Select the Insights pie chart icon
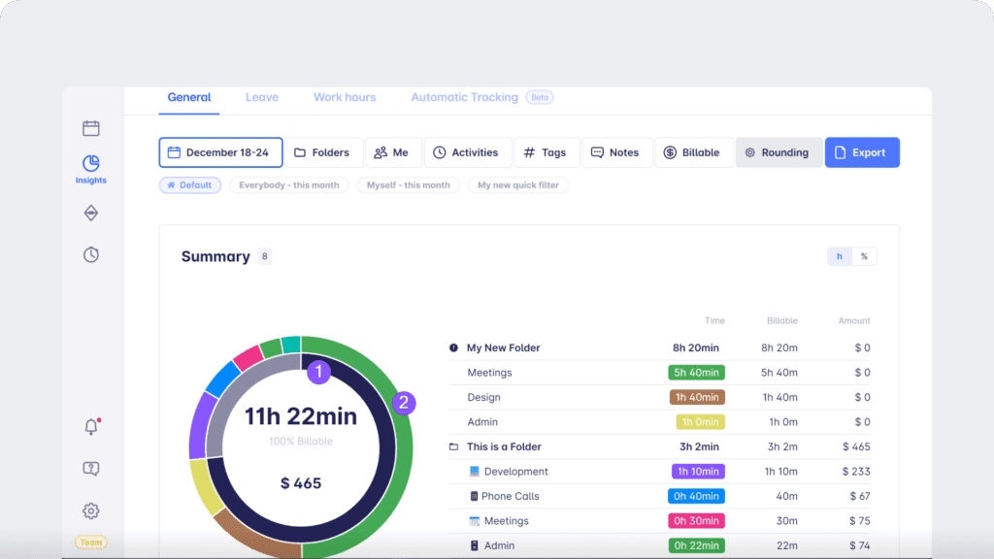The height and width of the screenshot is (559, 994). click(90, 164)
